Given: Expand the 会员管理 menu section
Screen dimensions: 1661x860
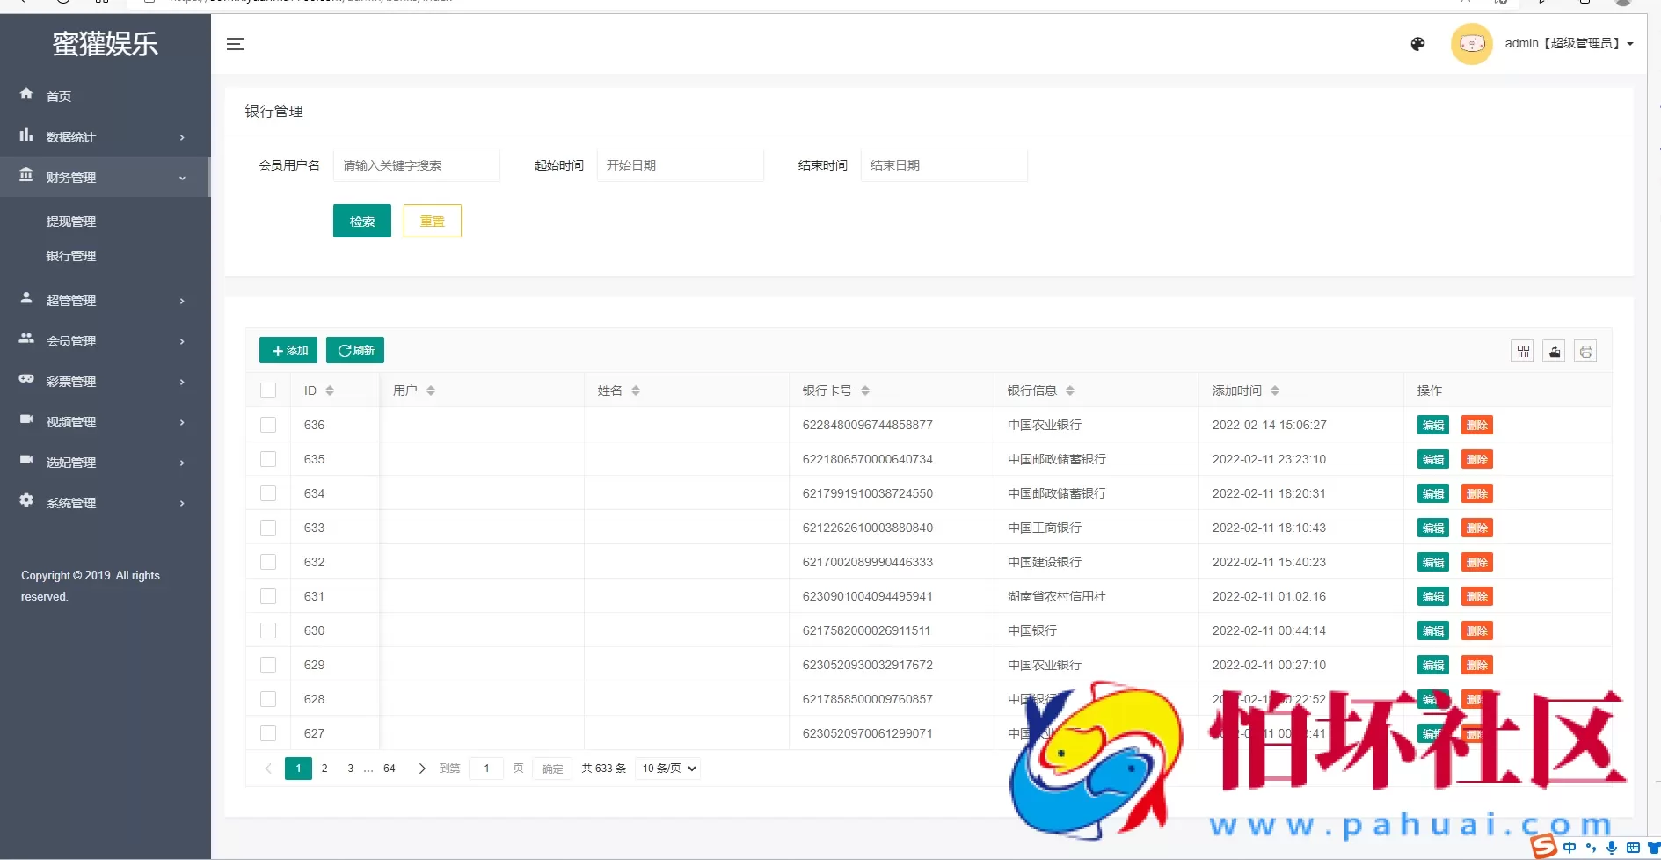Looking at the screenshot, I should point(72,340).
